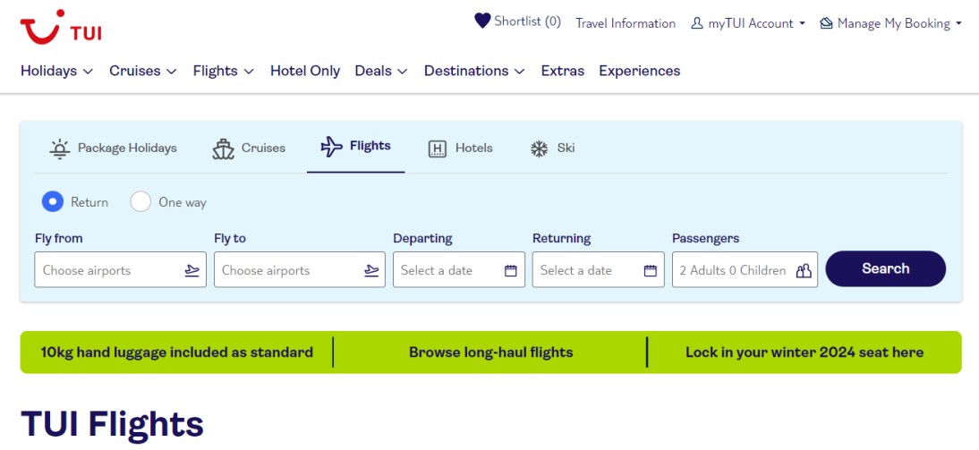Image resolution: width=979 pixels, height=450 pixels.
Task: Click the Returning calendar icon
Action: pos(651,270)
